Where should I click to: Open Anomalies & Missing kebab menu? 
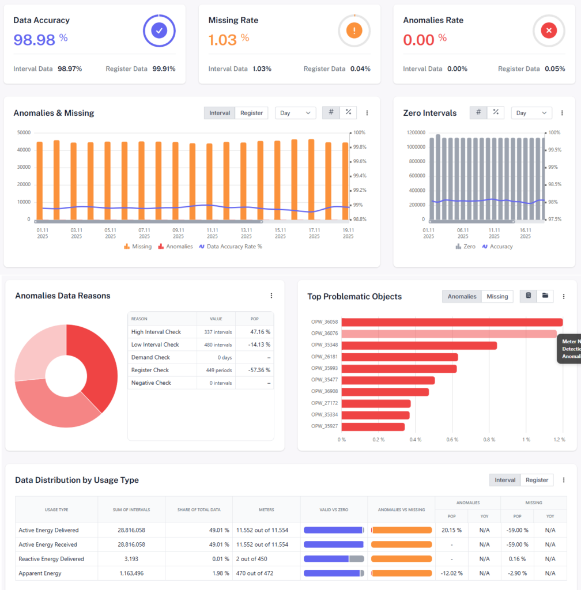367,113
